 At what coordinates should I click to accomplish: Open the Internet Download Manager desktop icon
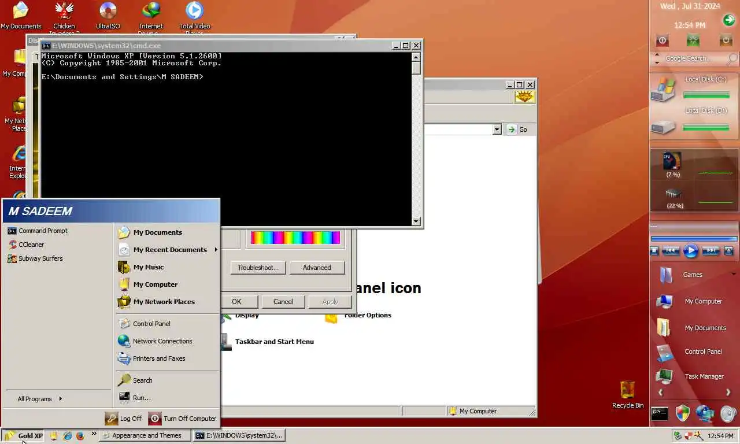point(151,17)
